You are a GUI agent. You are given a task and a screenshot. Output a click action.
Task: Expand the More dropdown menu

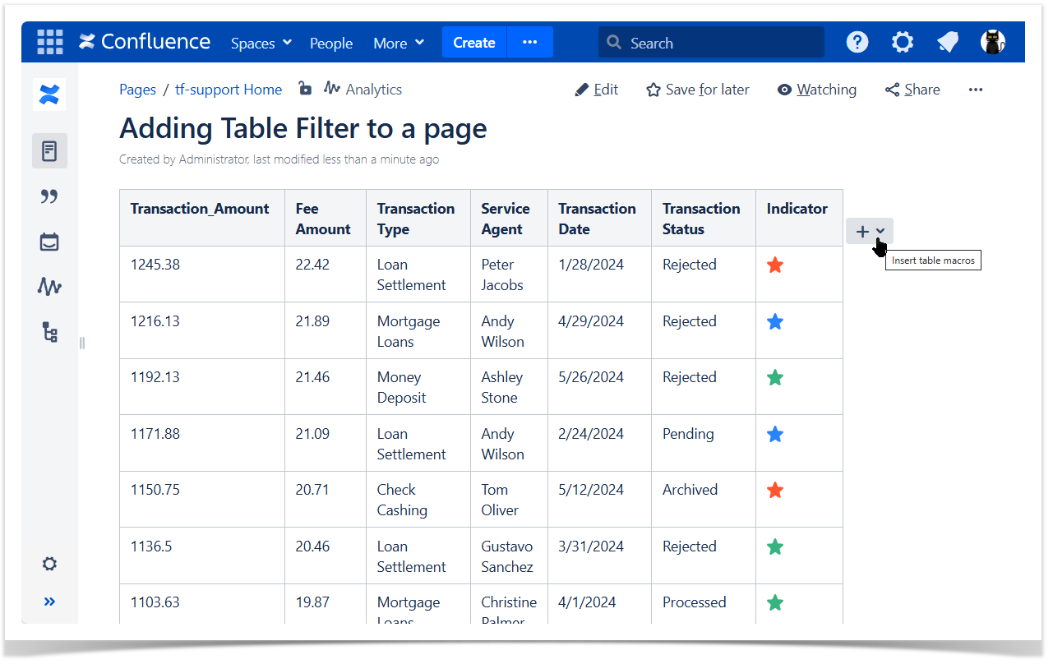pyautogui.click(x=398, y=43)
